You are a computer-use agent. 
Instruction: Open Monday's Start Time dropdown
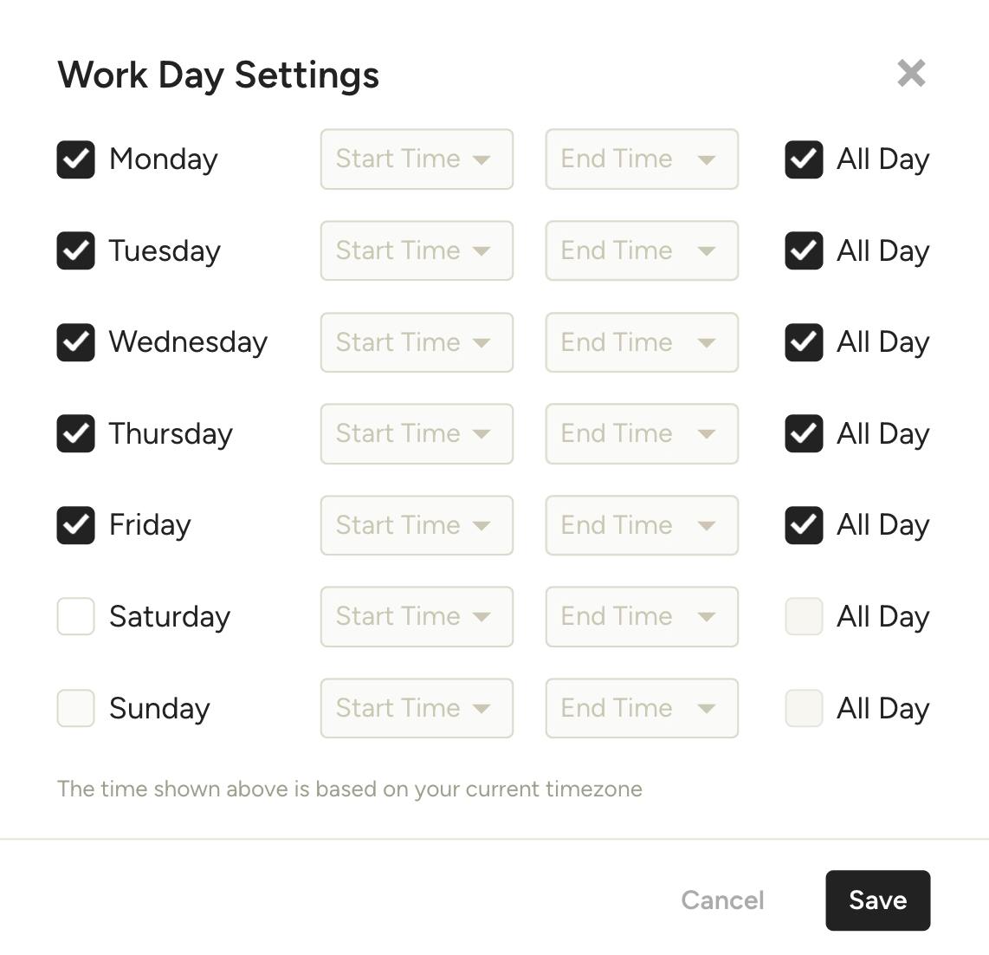pyautogui.click(x=417, y=159)
